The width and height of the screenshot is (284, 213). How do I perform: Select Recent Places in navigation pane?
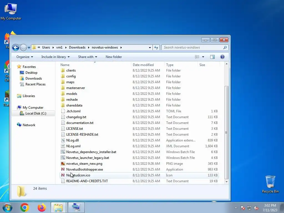click(x=35, y=84)
